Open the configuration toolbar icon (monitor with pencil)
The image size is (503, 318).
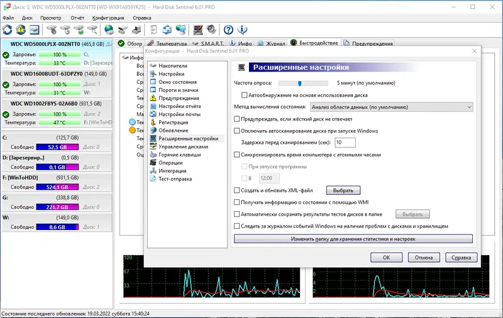(x=197, y=30)
